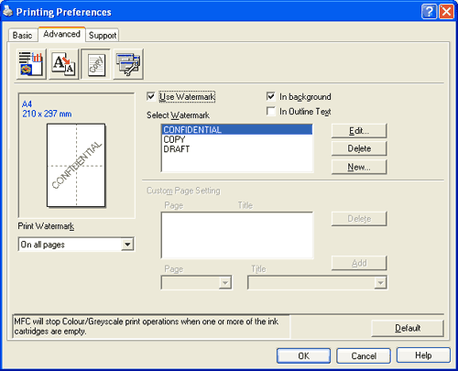Click the context Help question mark icon
This screenshot has width=458, height=371.
click(x=429, y=12)
